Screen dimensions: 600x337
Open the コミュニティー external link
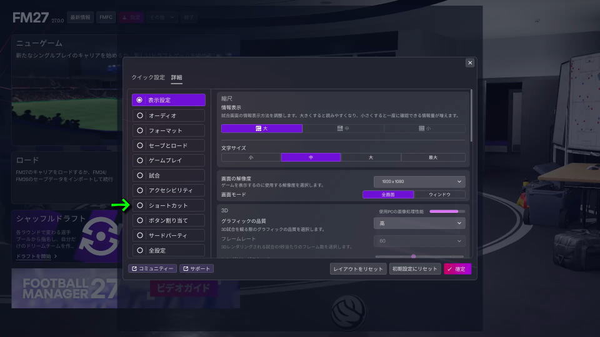pos(152,268)
